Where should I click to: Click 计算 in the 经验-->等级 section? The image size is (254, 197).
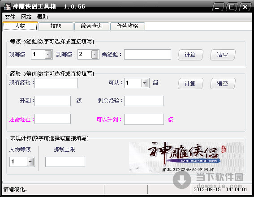[190, 84]
